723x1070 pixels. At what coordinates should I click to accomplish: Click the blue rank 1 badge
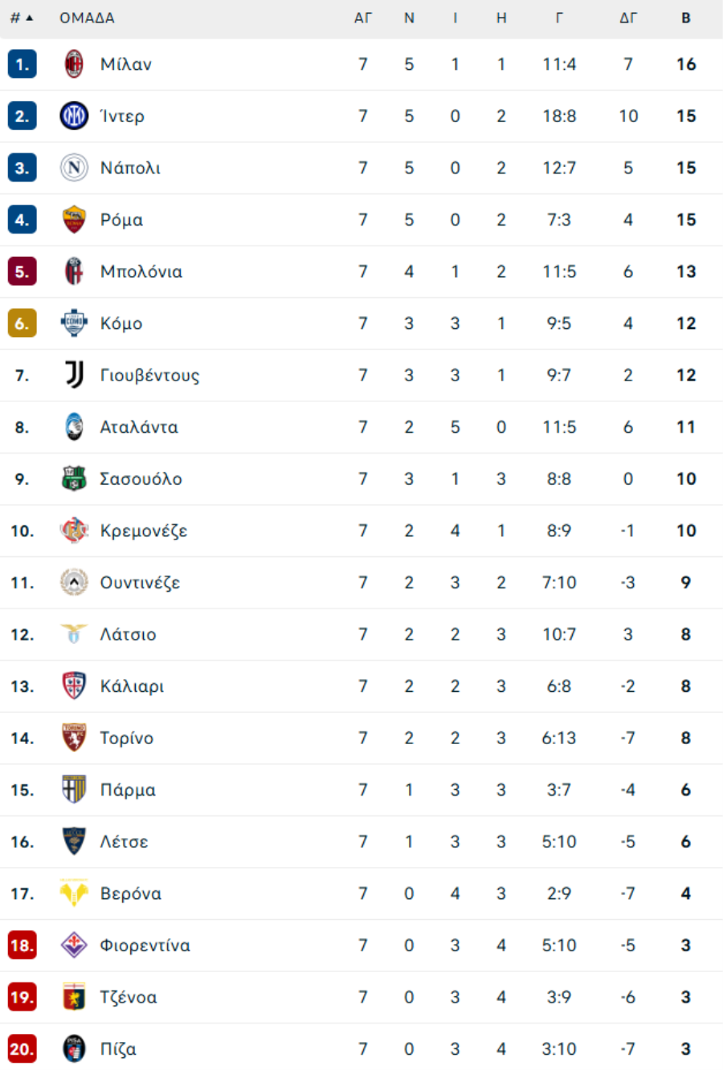coord(22,64)
